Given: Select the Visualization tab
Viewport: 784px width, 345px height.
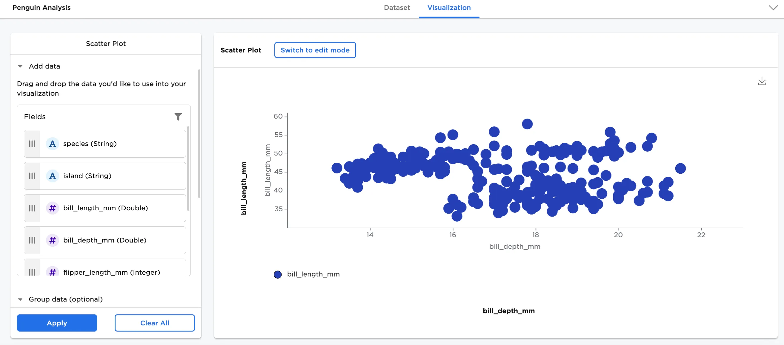Looking at the screenshot, I should (449, 8).
